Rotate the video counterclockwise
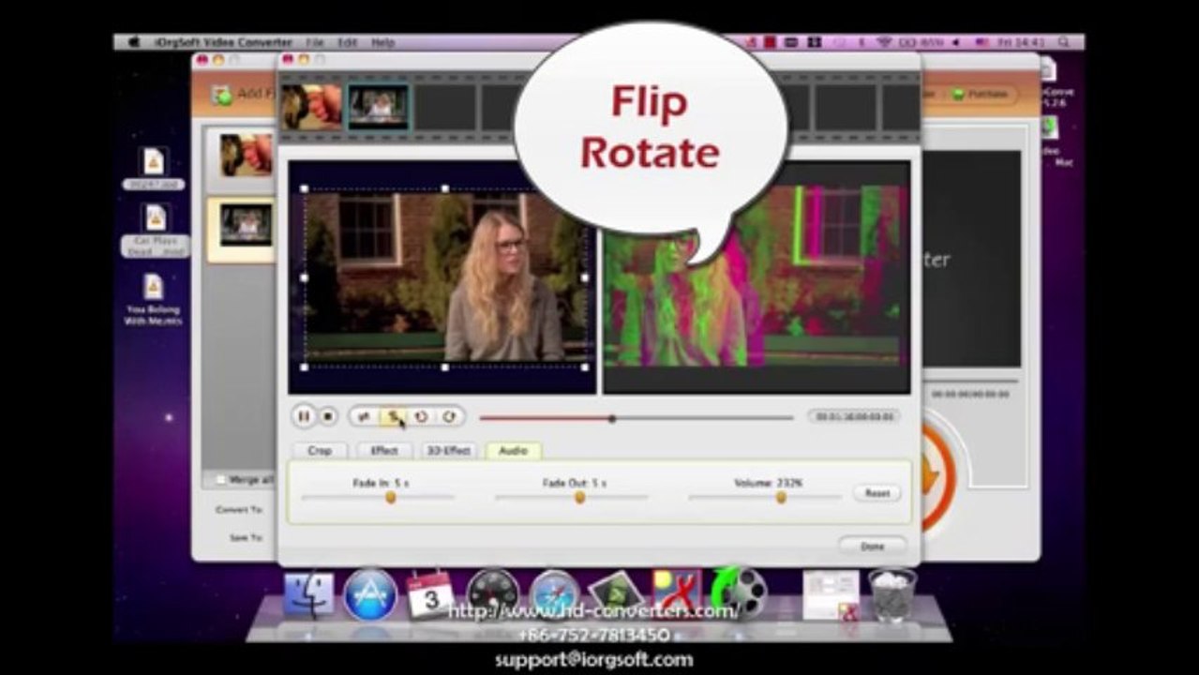 422,416
